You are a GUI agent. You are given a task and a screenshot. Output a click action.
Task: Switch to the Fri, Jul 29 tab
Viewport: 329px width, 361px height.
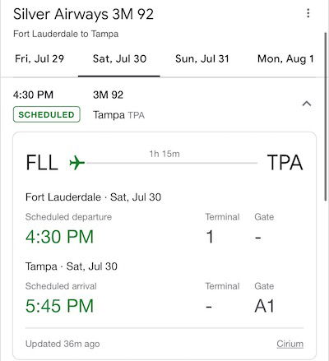(x=39, y=58)
